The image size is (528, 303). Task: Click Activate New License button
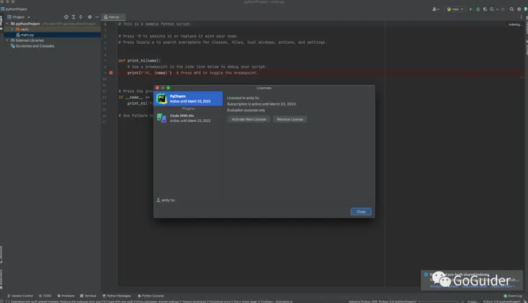(248, 120)
